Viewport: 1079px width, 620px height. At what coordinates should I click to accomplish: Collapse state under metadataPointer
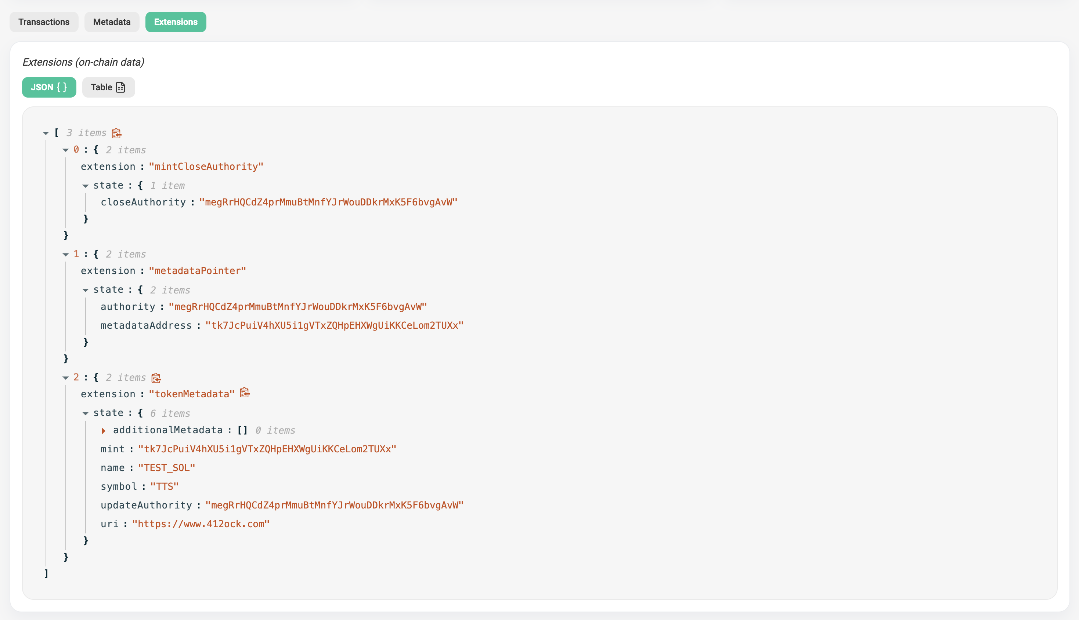(85, 290)
